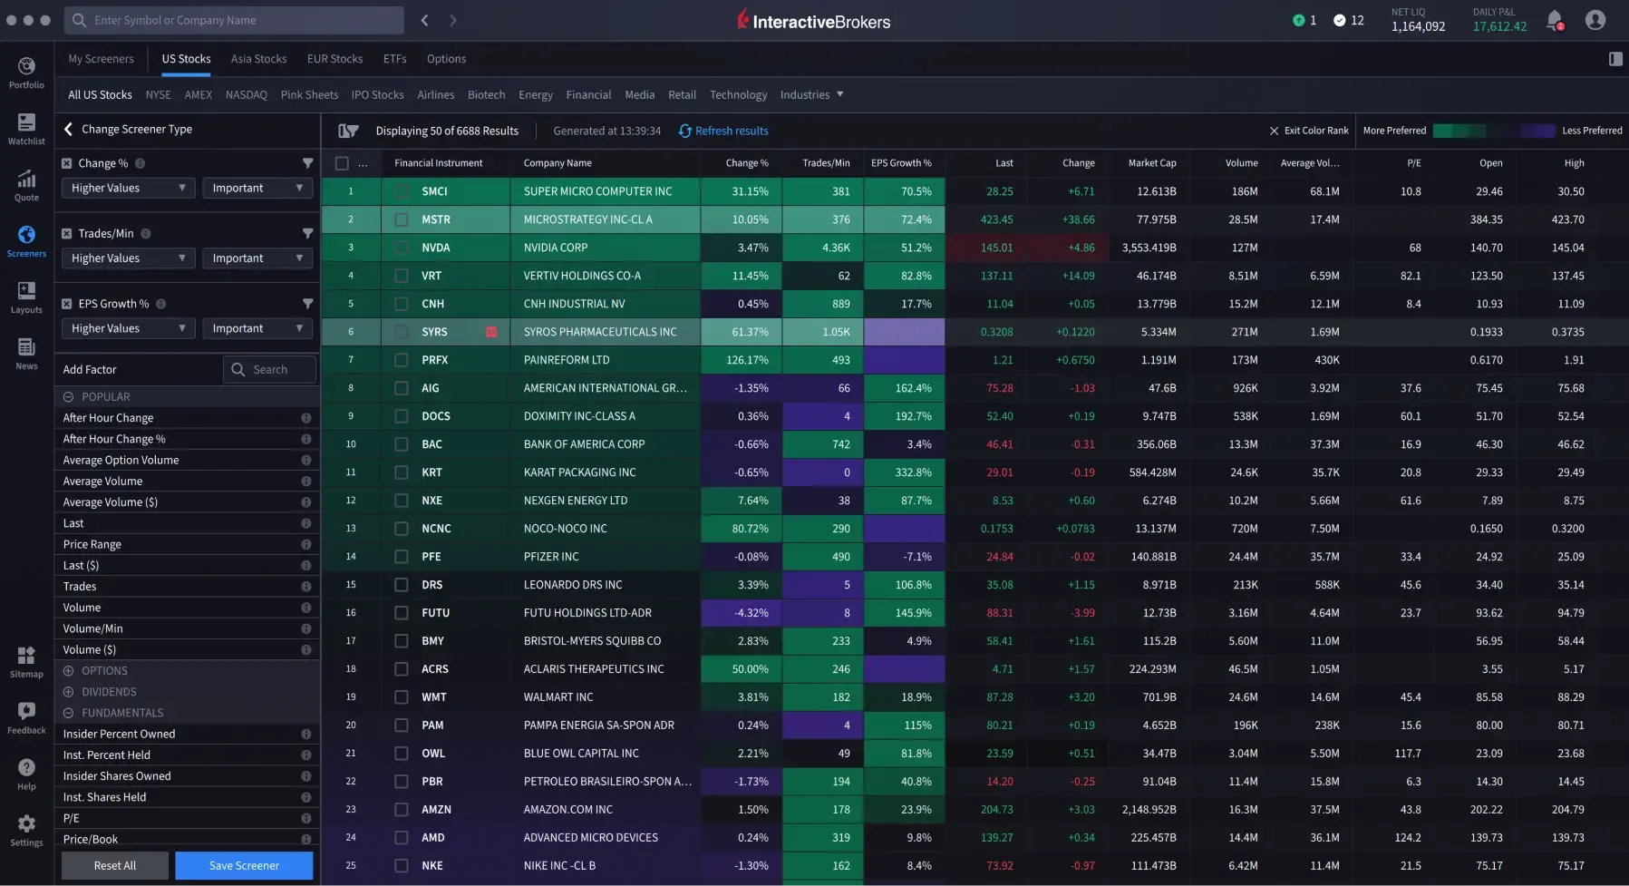This screenshot has width=1629, height=886.
Task: Expand the Industries dropdown
Action: [811, 94]
